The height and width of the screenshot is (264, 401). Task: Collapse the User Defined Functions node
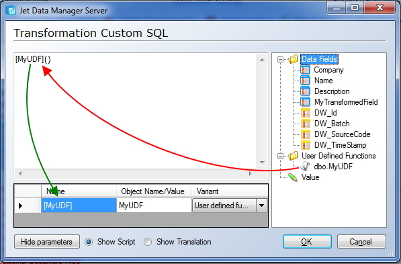pos(280,156)
